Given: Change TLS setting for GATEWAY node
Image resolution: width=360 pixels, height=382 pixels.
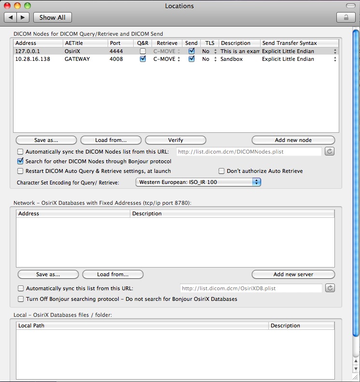Looking at the screenshot, I should pyautogui.click(x=209, y=59).
